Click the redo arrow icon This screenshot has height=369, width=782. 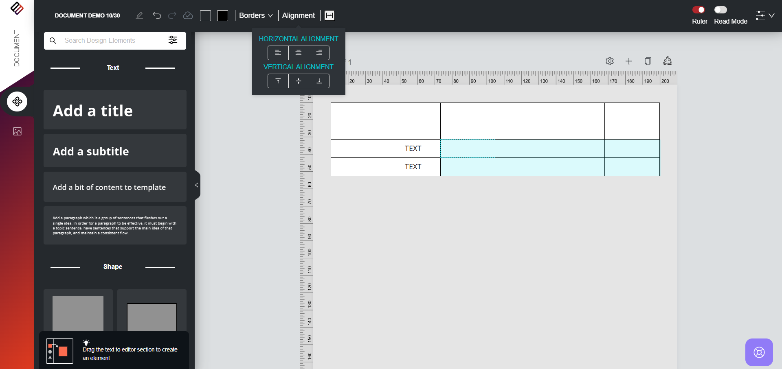click(172, 15)
